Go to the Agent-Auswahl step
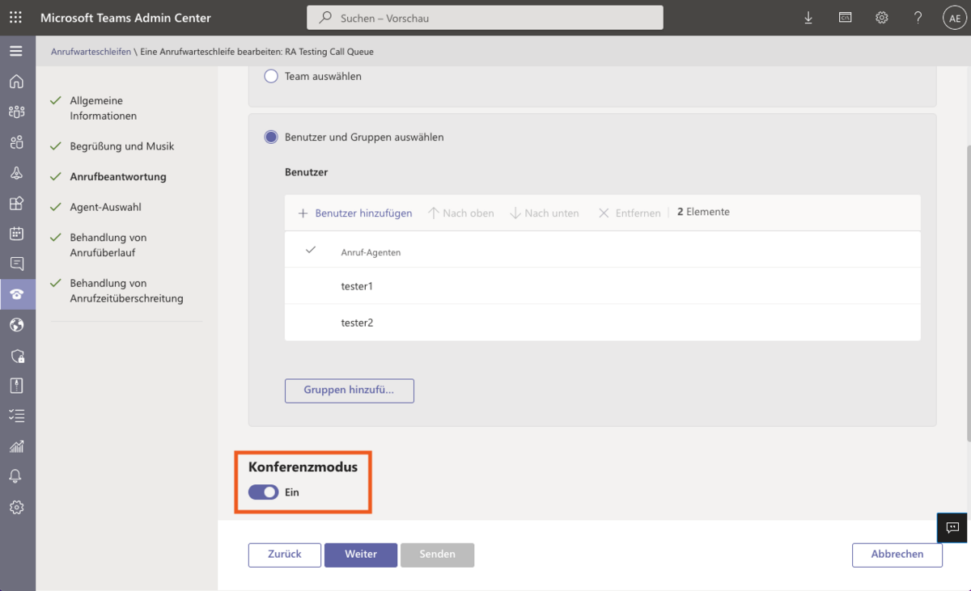Screen dimensions: 971x591 (x=105, y=207)
